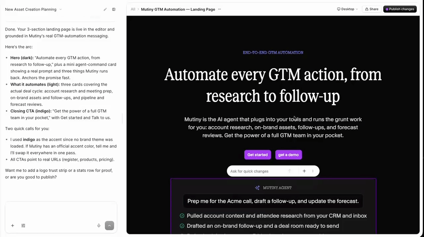This screenshot has height=237, width=424.
Task: Click the 'What it automates (light):' bullet
Action: tap(62, 94)
